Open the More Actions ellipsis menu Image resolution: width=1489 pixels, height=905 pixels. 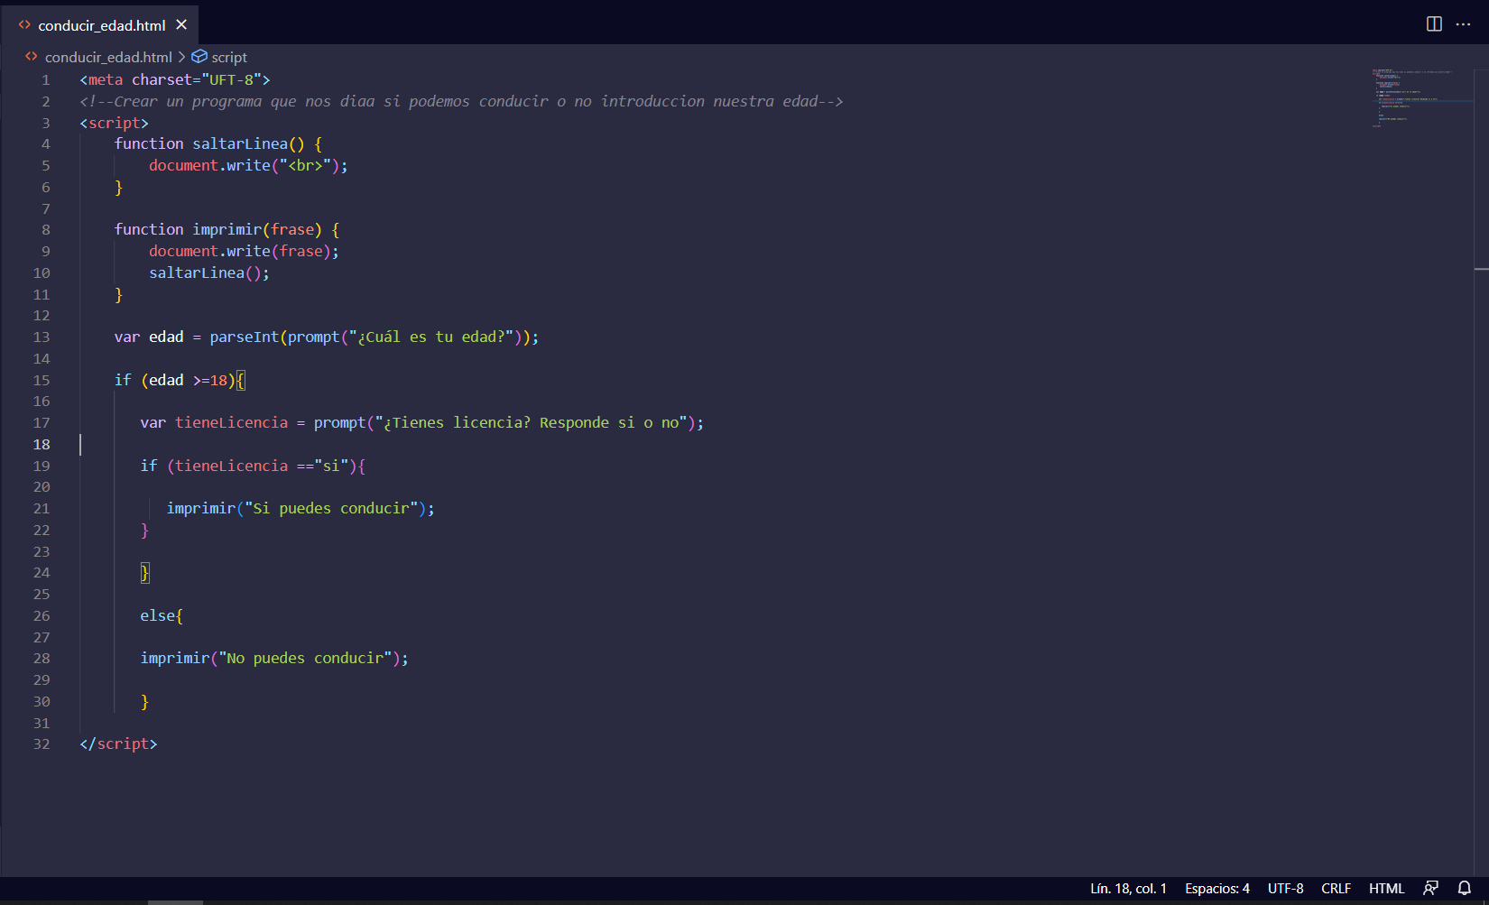pyautogui.click(x=1463, y=24)
